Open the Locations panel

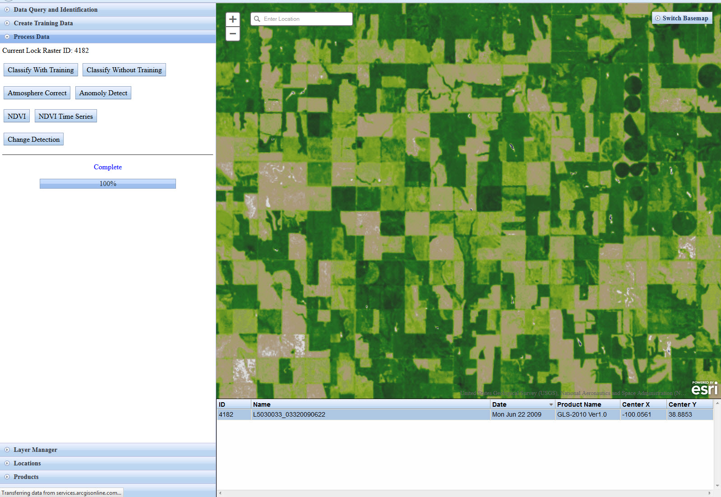click(27, 463)
